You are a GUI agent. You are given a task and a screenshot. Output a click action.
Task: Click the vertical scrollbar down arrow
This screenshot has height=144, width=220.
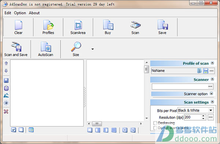pyautogui.click(x=147, y=118)
